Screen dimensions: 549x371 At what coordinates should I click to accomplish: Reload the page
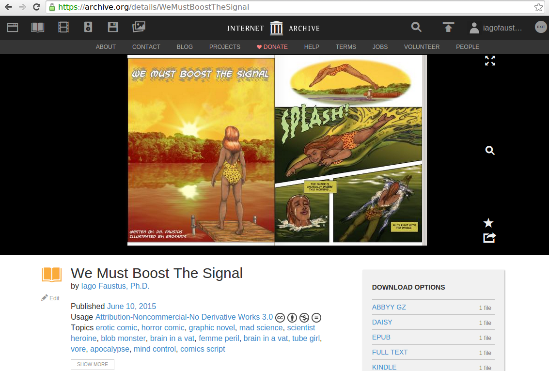(x=36, y=7)
